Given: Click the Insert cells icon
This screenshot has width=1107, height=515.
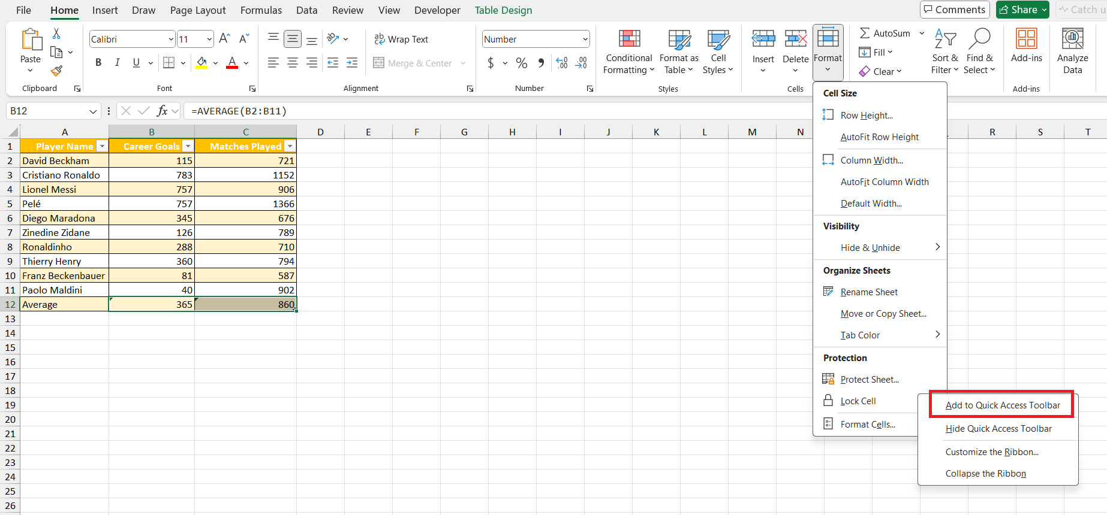Looking at the screenshot, I should click(x=763, y=40).
